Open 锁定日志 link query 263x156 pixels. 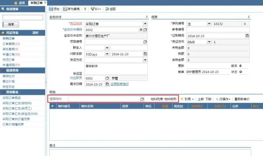tap(9, 87)
